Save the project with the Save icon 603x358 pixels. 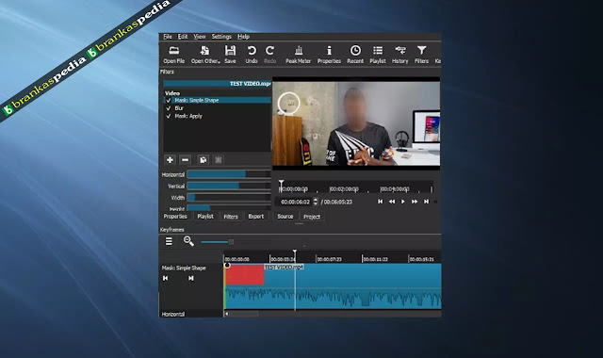point(230,55)
